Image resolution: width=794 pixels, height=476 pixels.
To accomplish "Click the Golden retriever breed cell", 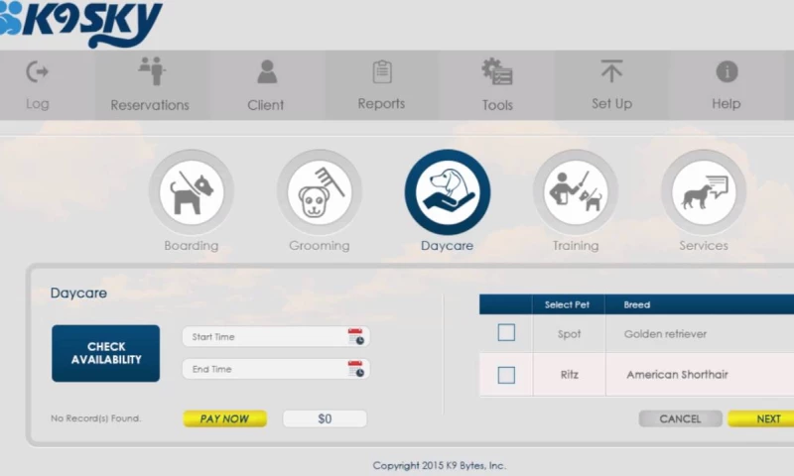I will pyautogui.click(x=665, y=334).
